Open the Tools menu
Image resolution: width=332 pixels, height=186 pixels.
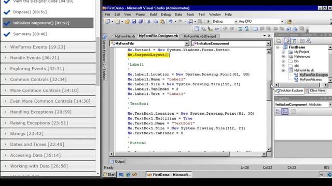tap(190, 14)
